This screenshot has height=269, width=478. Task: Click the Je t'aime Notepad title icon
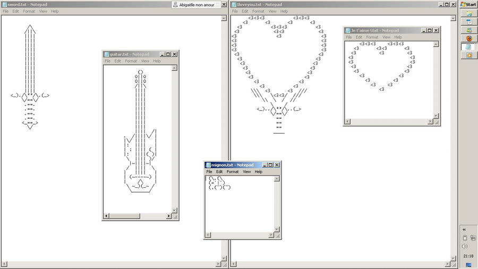(x=347, y=30)
